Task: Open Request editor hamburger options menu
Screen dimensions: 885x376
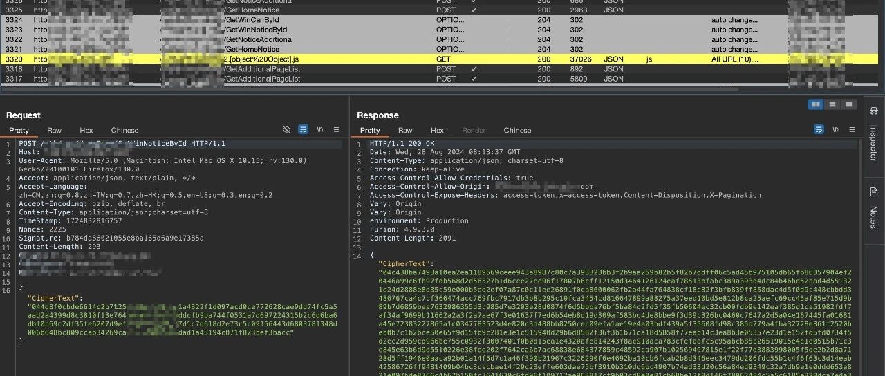Action: click(x=337, y=129)
